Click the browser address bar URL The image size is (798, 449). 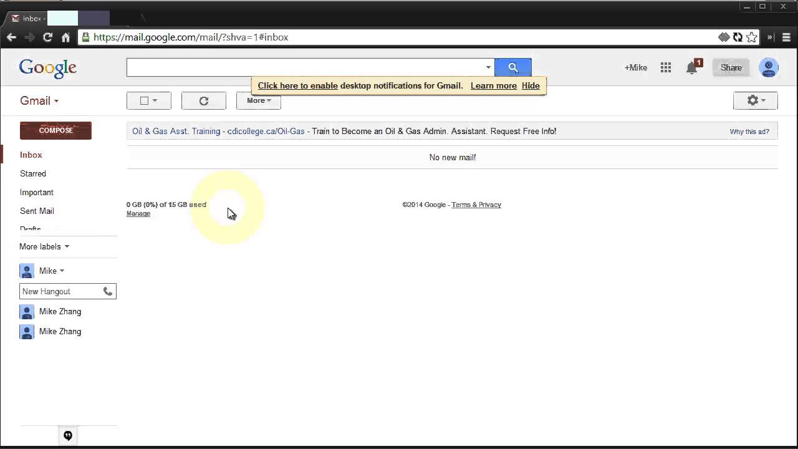191,37
